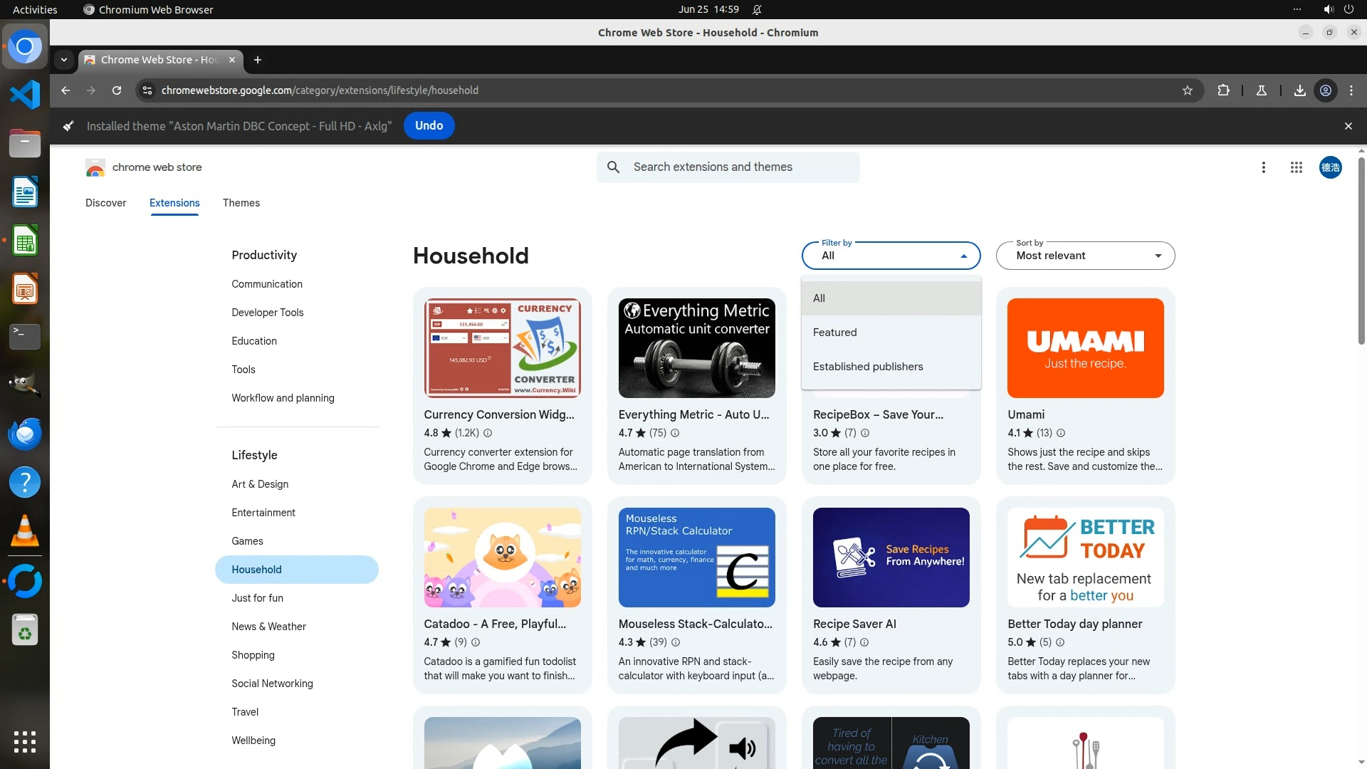
Task: Open the Downloads icon in toolbar
Action: click(1299, 90)
